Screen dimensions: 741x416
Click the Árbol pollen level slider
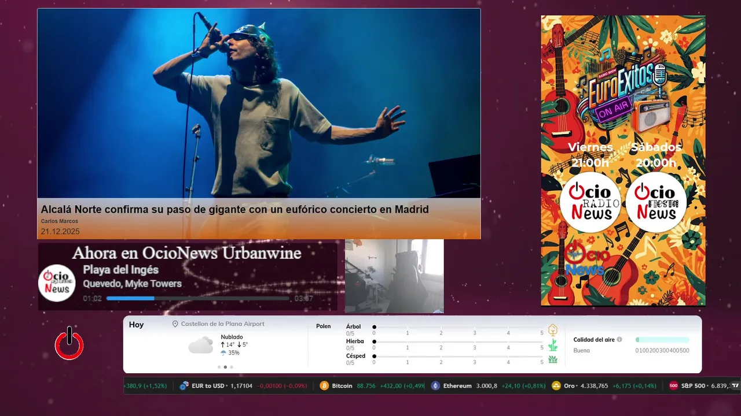point(458,327)
